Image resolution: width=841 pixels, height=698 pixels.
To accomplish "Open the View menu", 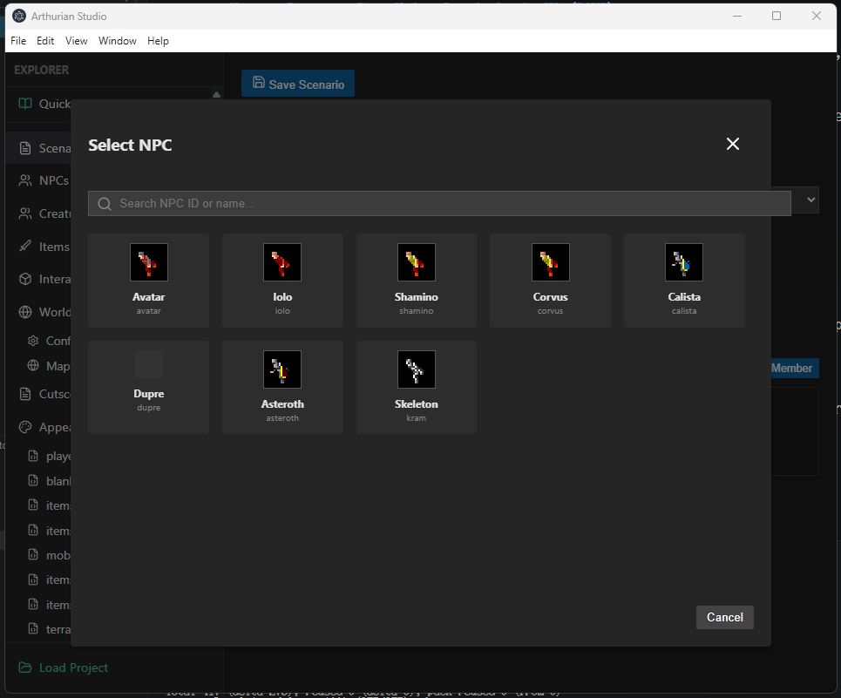I will point(76,41).
